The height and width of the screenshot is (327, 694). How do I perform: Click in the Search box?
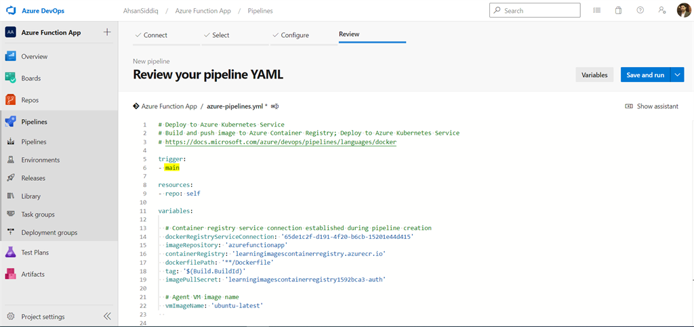point(535,10)
